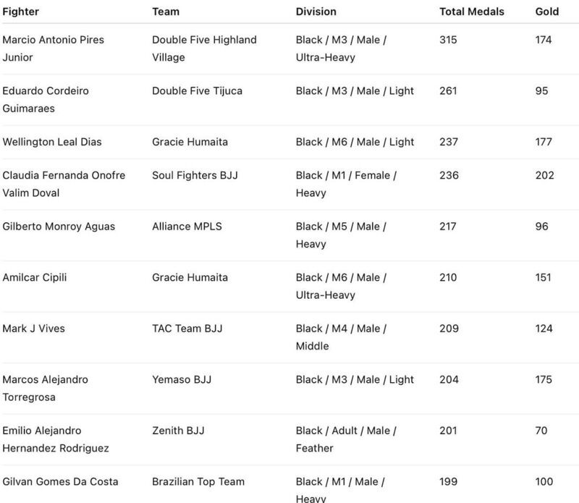579x503 pixels.
Task: Select the Gold column header
Action: pyautogui.click(x=547, y=12)
